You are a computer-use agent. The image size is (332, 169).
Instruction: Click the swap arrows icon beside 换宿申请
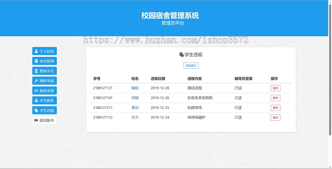(x=36, y=91)
